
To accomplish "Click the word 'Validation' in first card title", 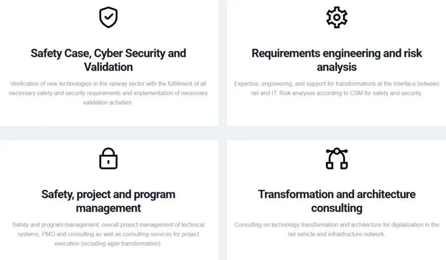I will click(109, 67).
